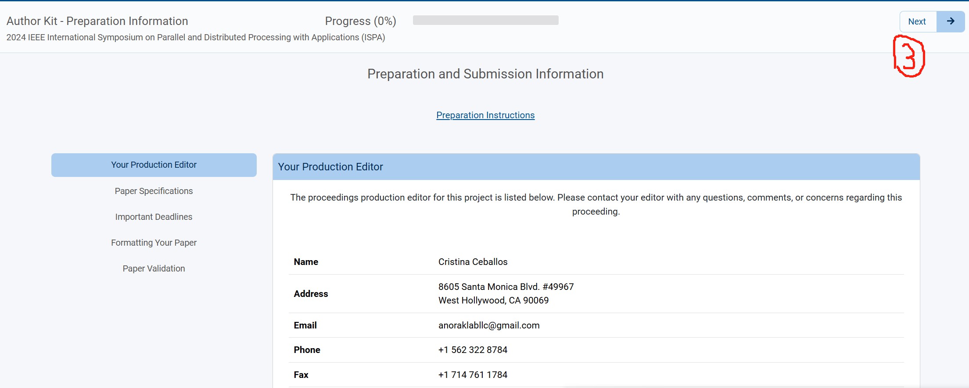
Task: Click the phone number +1 562 322 8784
Action: click(473, 350)
